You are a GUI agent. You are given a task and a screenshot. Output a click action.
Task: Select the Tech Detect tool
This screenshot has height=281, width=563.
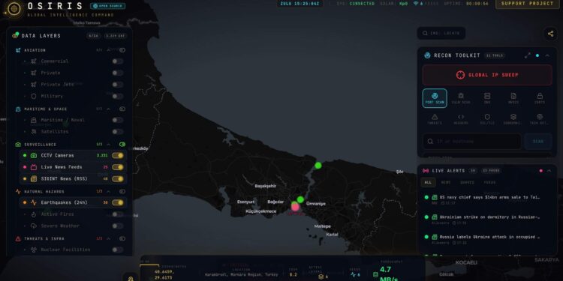click(x=540, y=119)
